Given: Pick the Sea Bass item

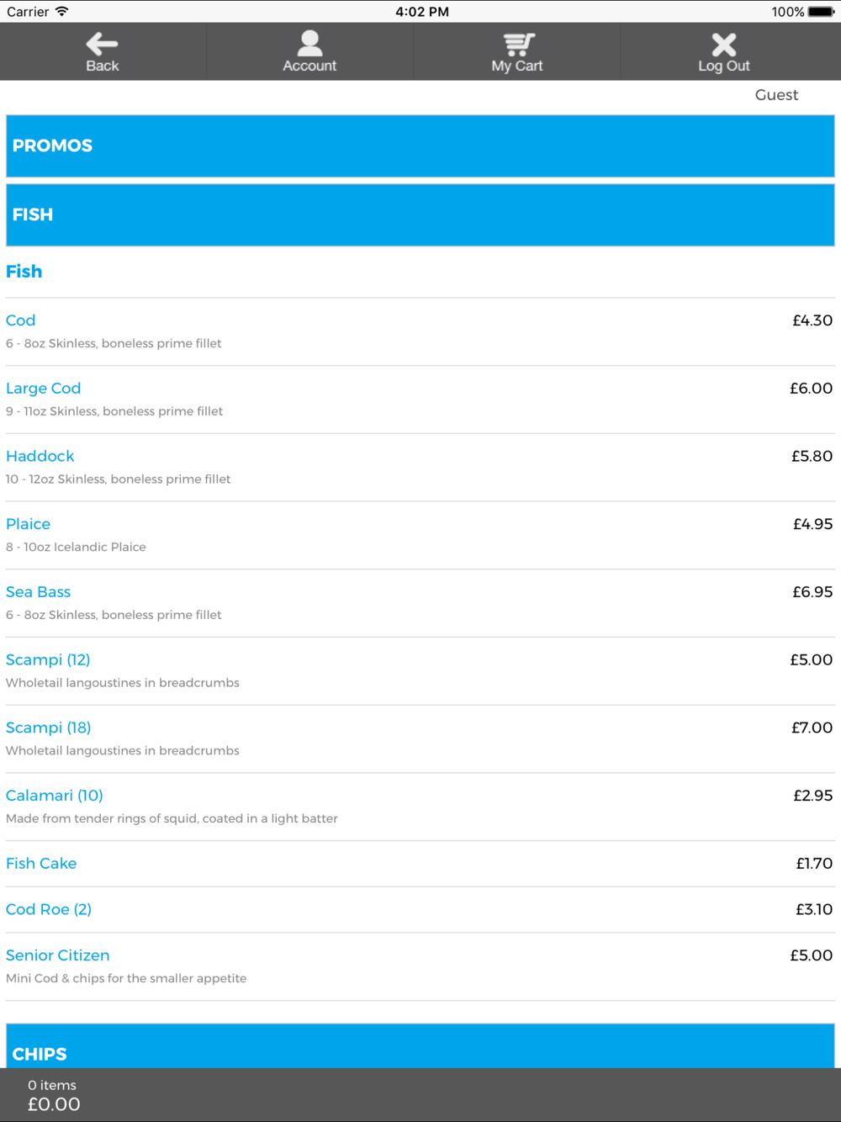Looking at the screenshot, I should coord(420,604).
